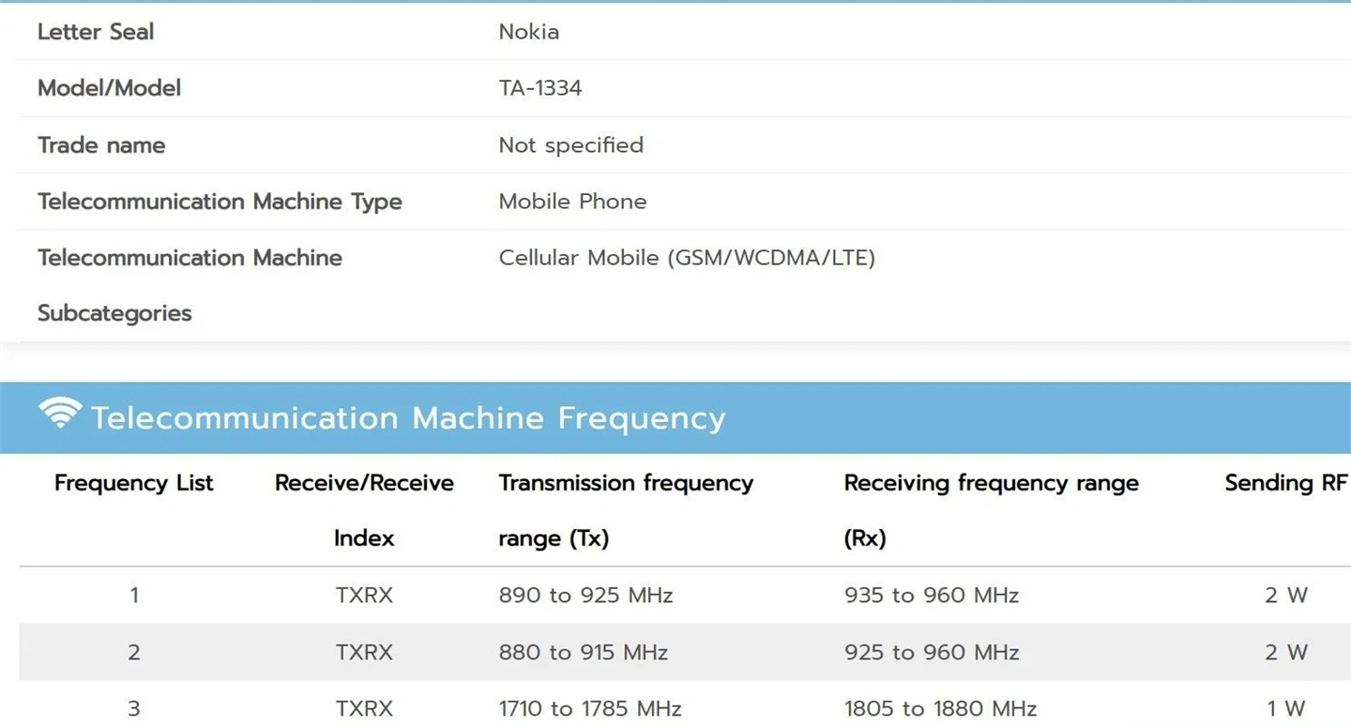Click the Receive/Receive Index column header
1351x726 pixels.
[x=364, y=509]
